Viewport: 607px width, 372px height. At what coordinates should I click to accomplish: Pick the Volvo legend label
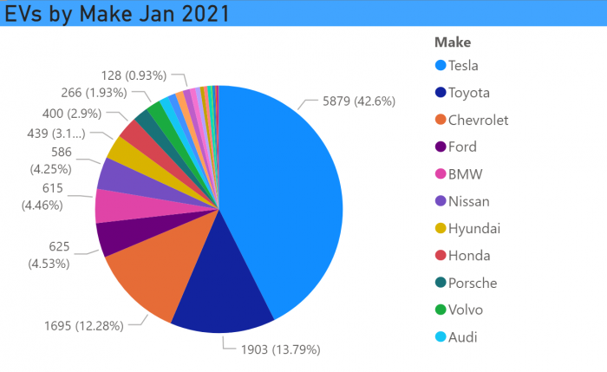pyautogui.click(x=466, y=310)
